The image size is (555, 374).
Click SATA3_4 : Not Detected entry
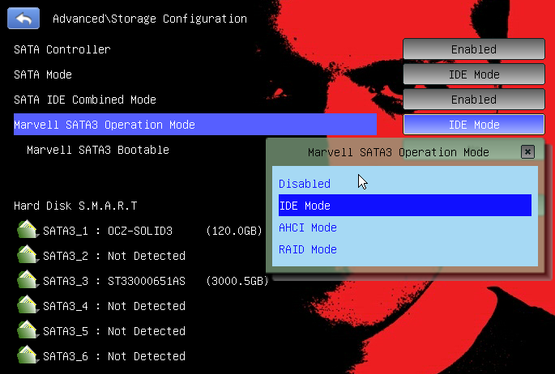coord(114,306)
